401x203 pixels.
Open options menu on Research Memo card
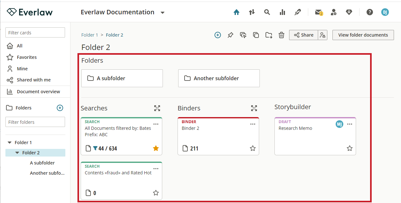(350, 124)
